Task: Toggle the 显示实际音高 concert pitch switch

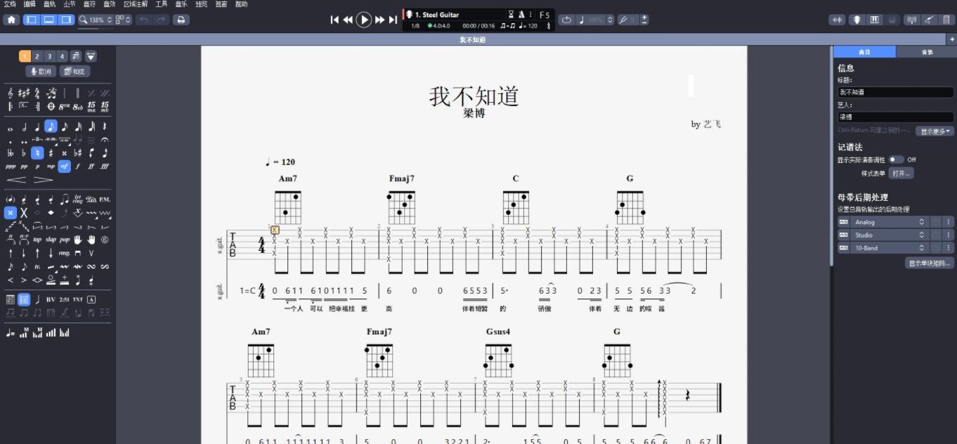Action: point(898,159)
